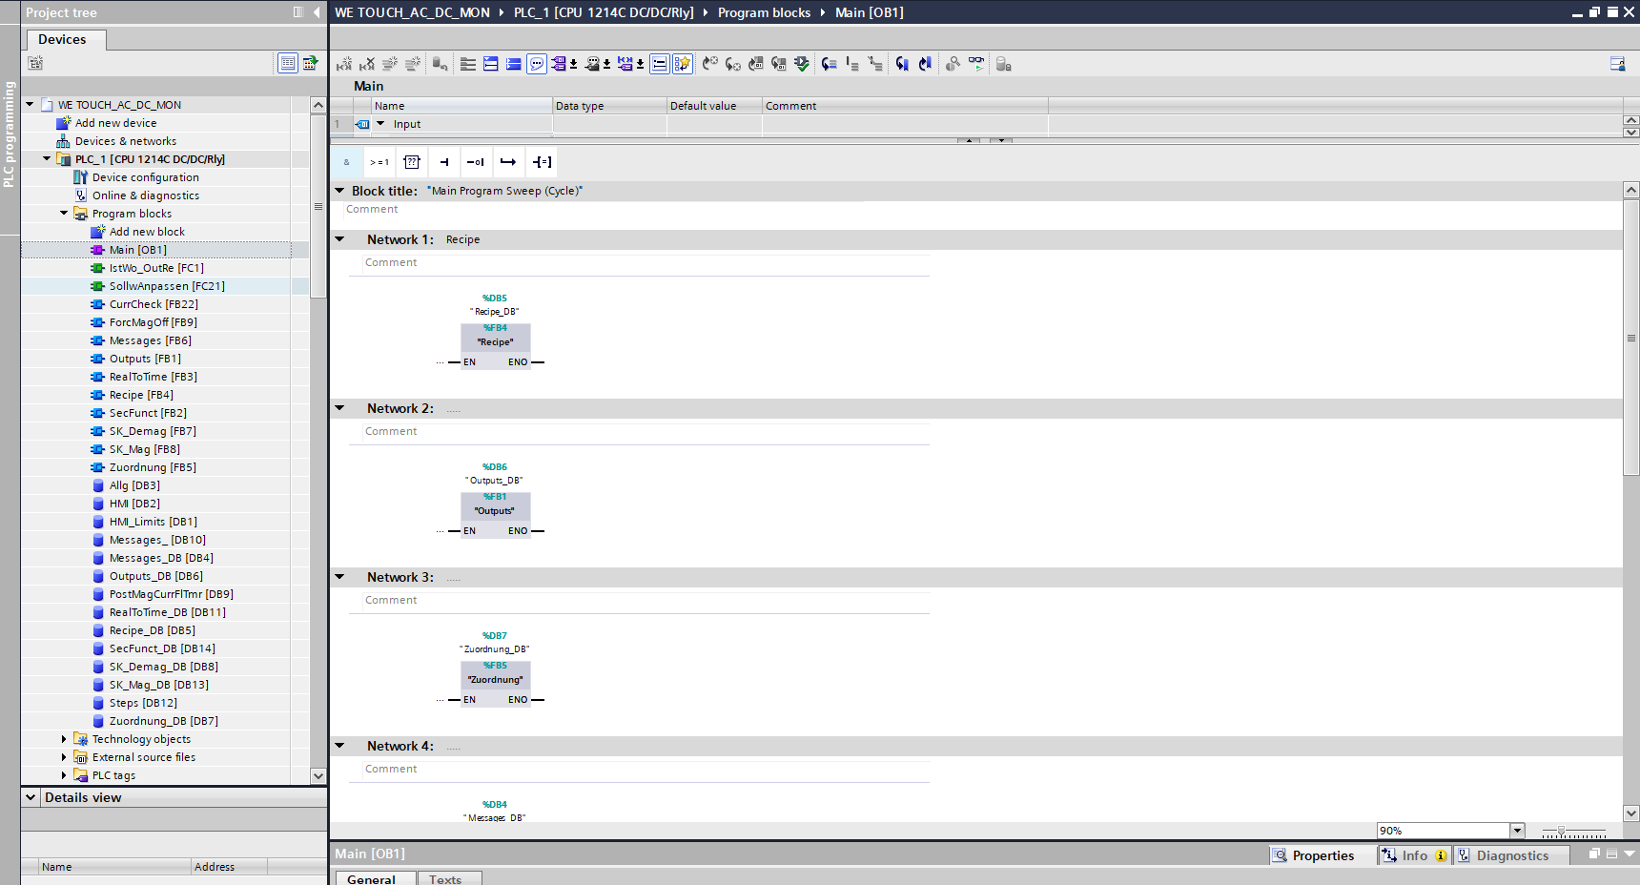Insert the branch arrow instruction from favorites
Viewport: 1640px width, 885px height.
tap(508, 162)
